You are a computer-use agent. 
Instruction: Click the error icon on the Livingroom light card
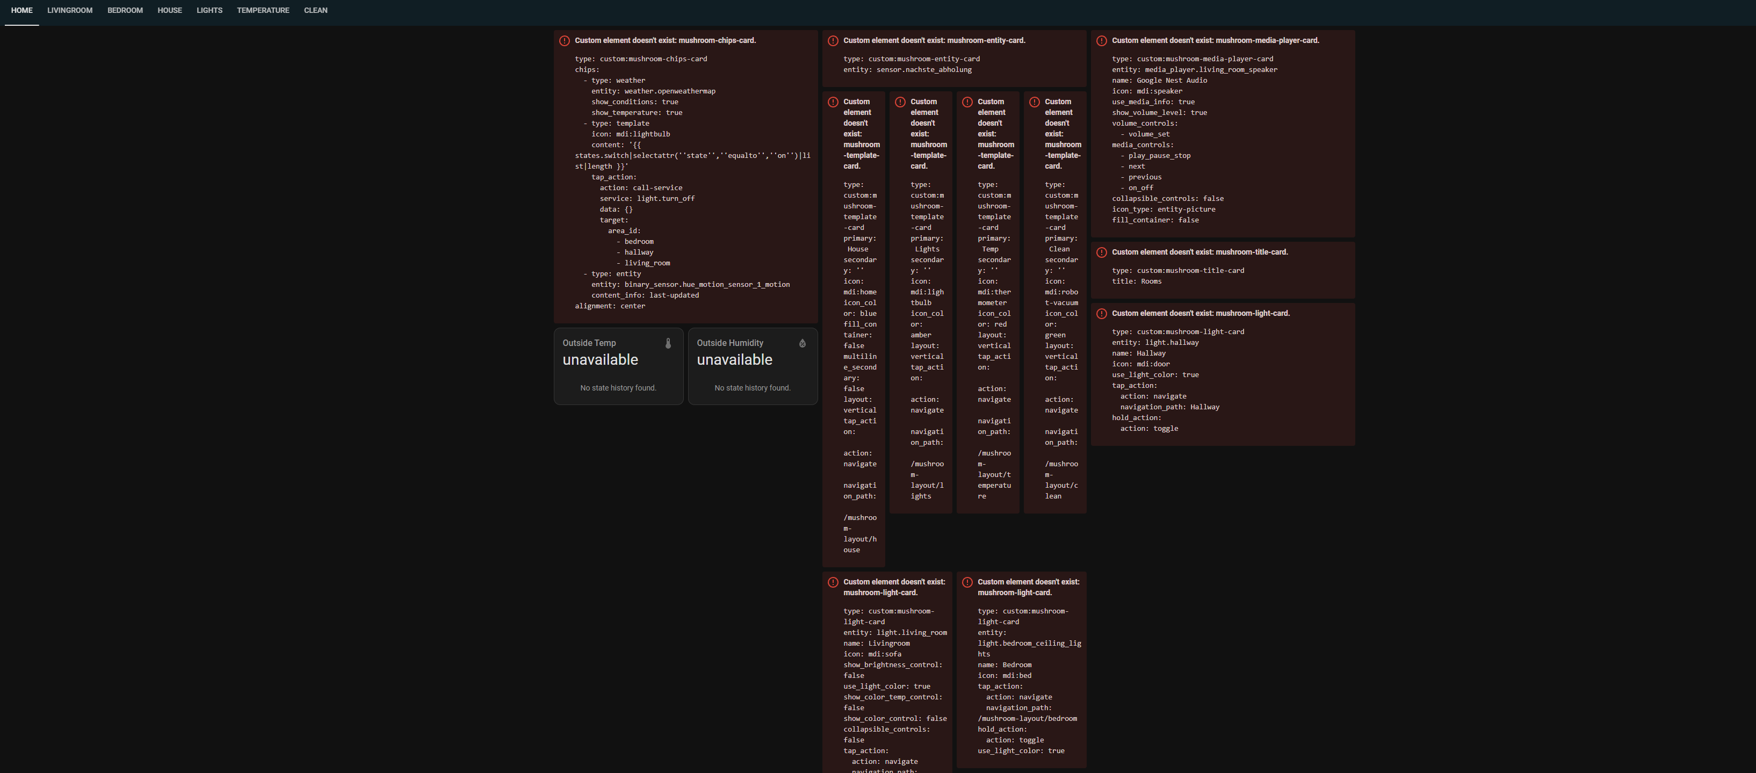(833, 583)
